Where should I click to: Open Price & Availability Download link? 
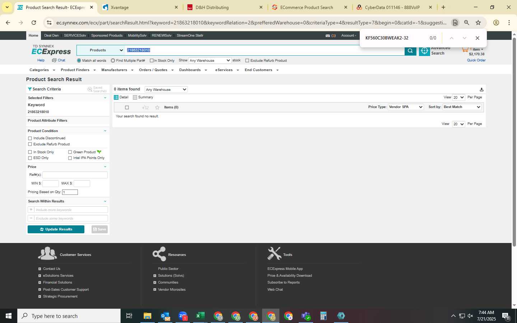[289, 276]
